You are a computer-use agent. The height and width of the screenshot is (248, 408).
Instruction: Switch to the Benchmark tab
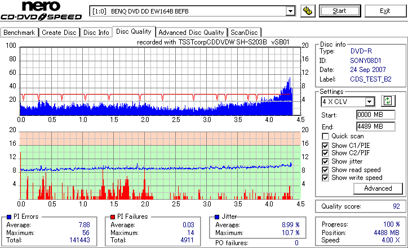click(x=19, y=33)
